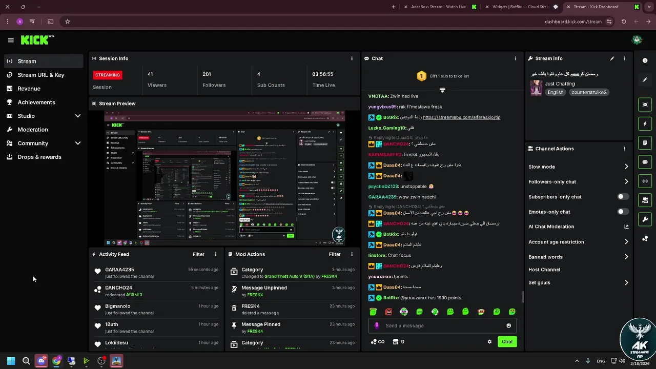Click the green Chat send button
The height and width of the screenshot is (369, 656).
pos(507,342)
